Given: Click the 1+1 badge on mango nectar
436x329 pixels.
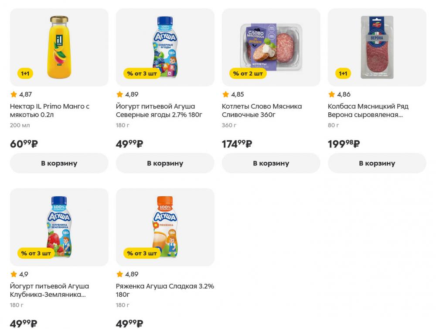Looking at the screenshot, I should coord(25,73).
